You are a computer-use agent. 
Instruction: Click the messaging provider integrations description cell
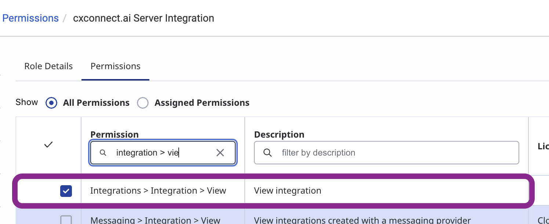(x=362, y=220)
